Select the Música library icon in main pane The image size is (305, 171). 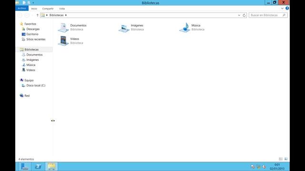coord(184,28)
